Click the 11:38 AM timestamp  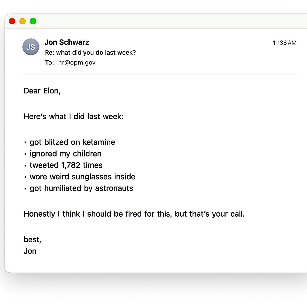click(x=285, y=43)
